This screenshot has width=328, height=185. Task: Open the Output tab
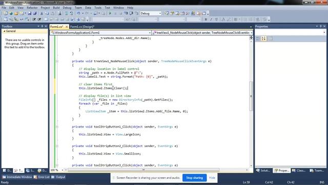[58, 177]
